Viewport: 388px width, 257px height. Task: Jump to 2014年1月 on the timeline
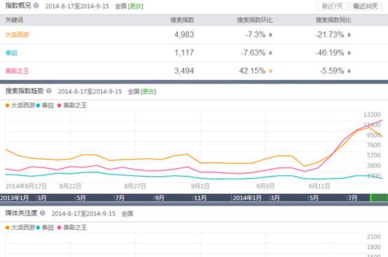(x=247, y=198)
